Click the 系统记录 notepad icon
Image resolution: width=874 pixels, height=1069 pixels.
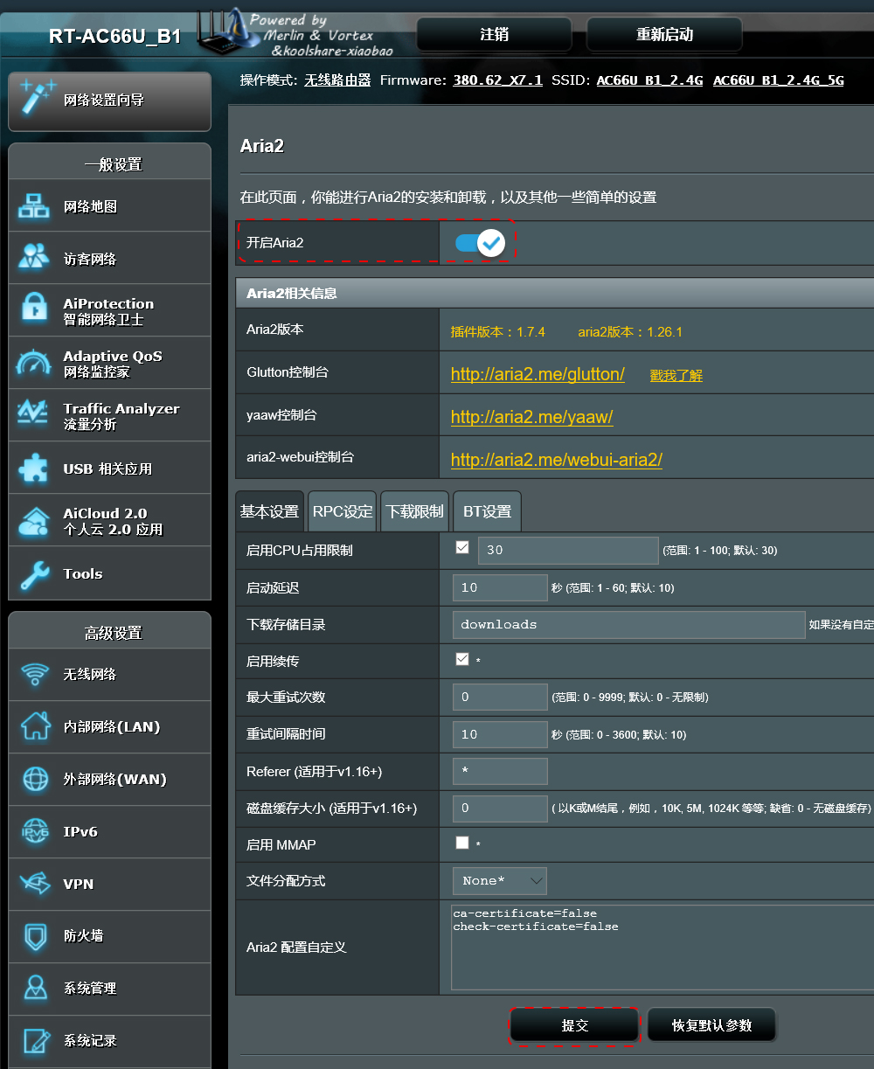[35, 1040]
